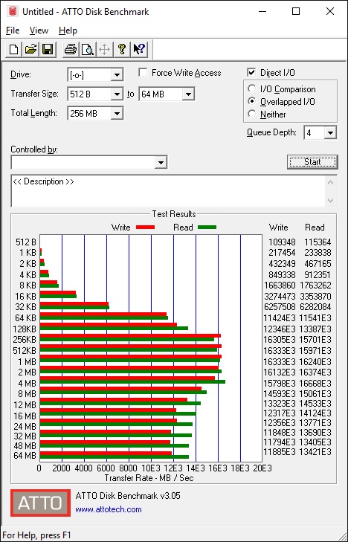The width and height of the screenshot is (348, 542).
Task: Click the New document toolbar icon
Action: [14, 49]
